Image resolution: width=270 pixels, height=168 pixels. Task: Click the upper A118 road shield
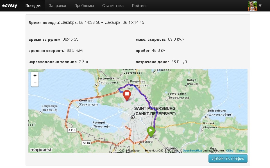(x=72, y=130)
